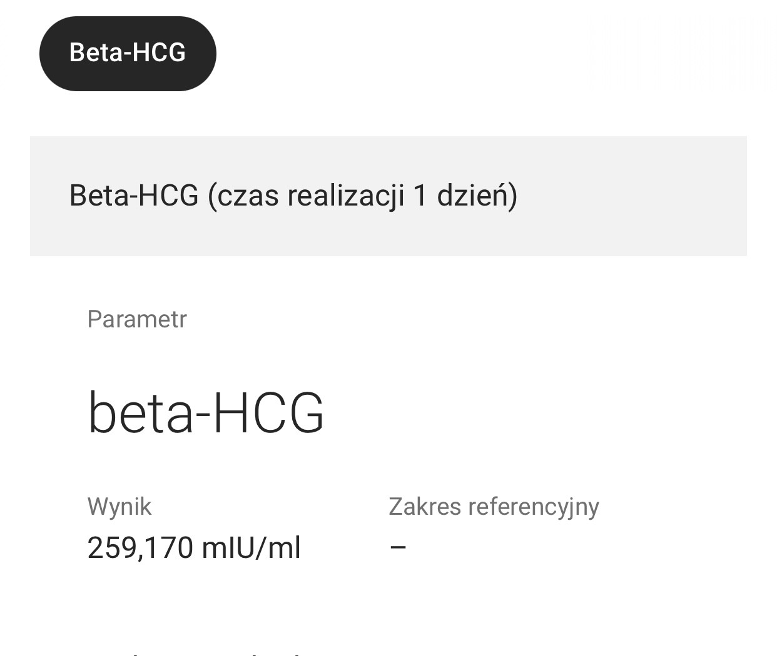Viewport: 777px width, 656px height.
Task: Open the Beta-HCG (czas realizacji 1 dzień) section
Action: (x=293, y=195)
